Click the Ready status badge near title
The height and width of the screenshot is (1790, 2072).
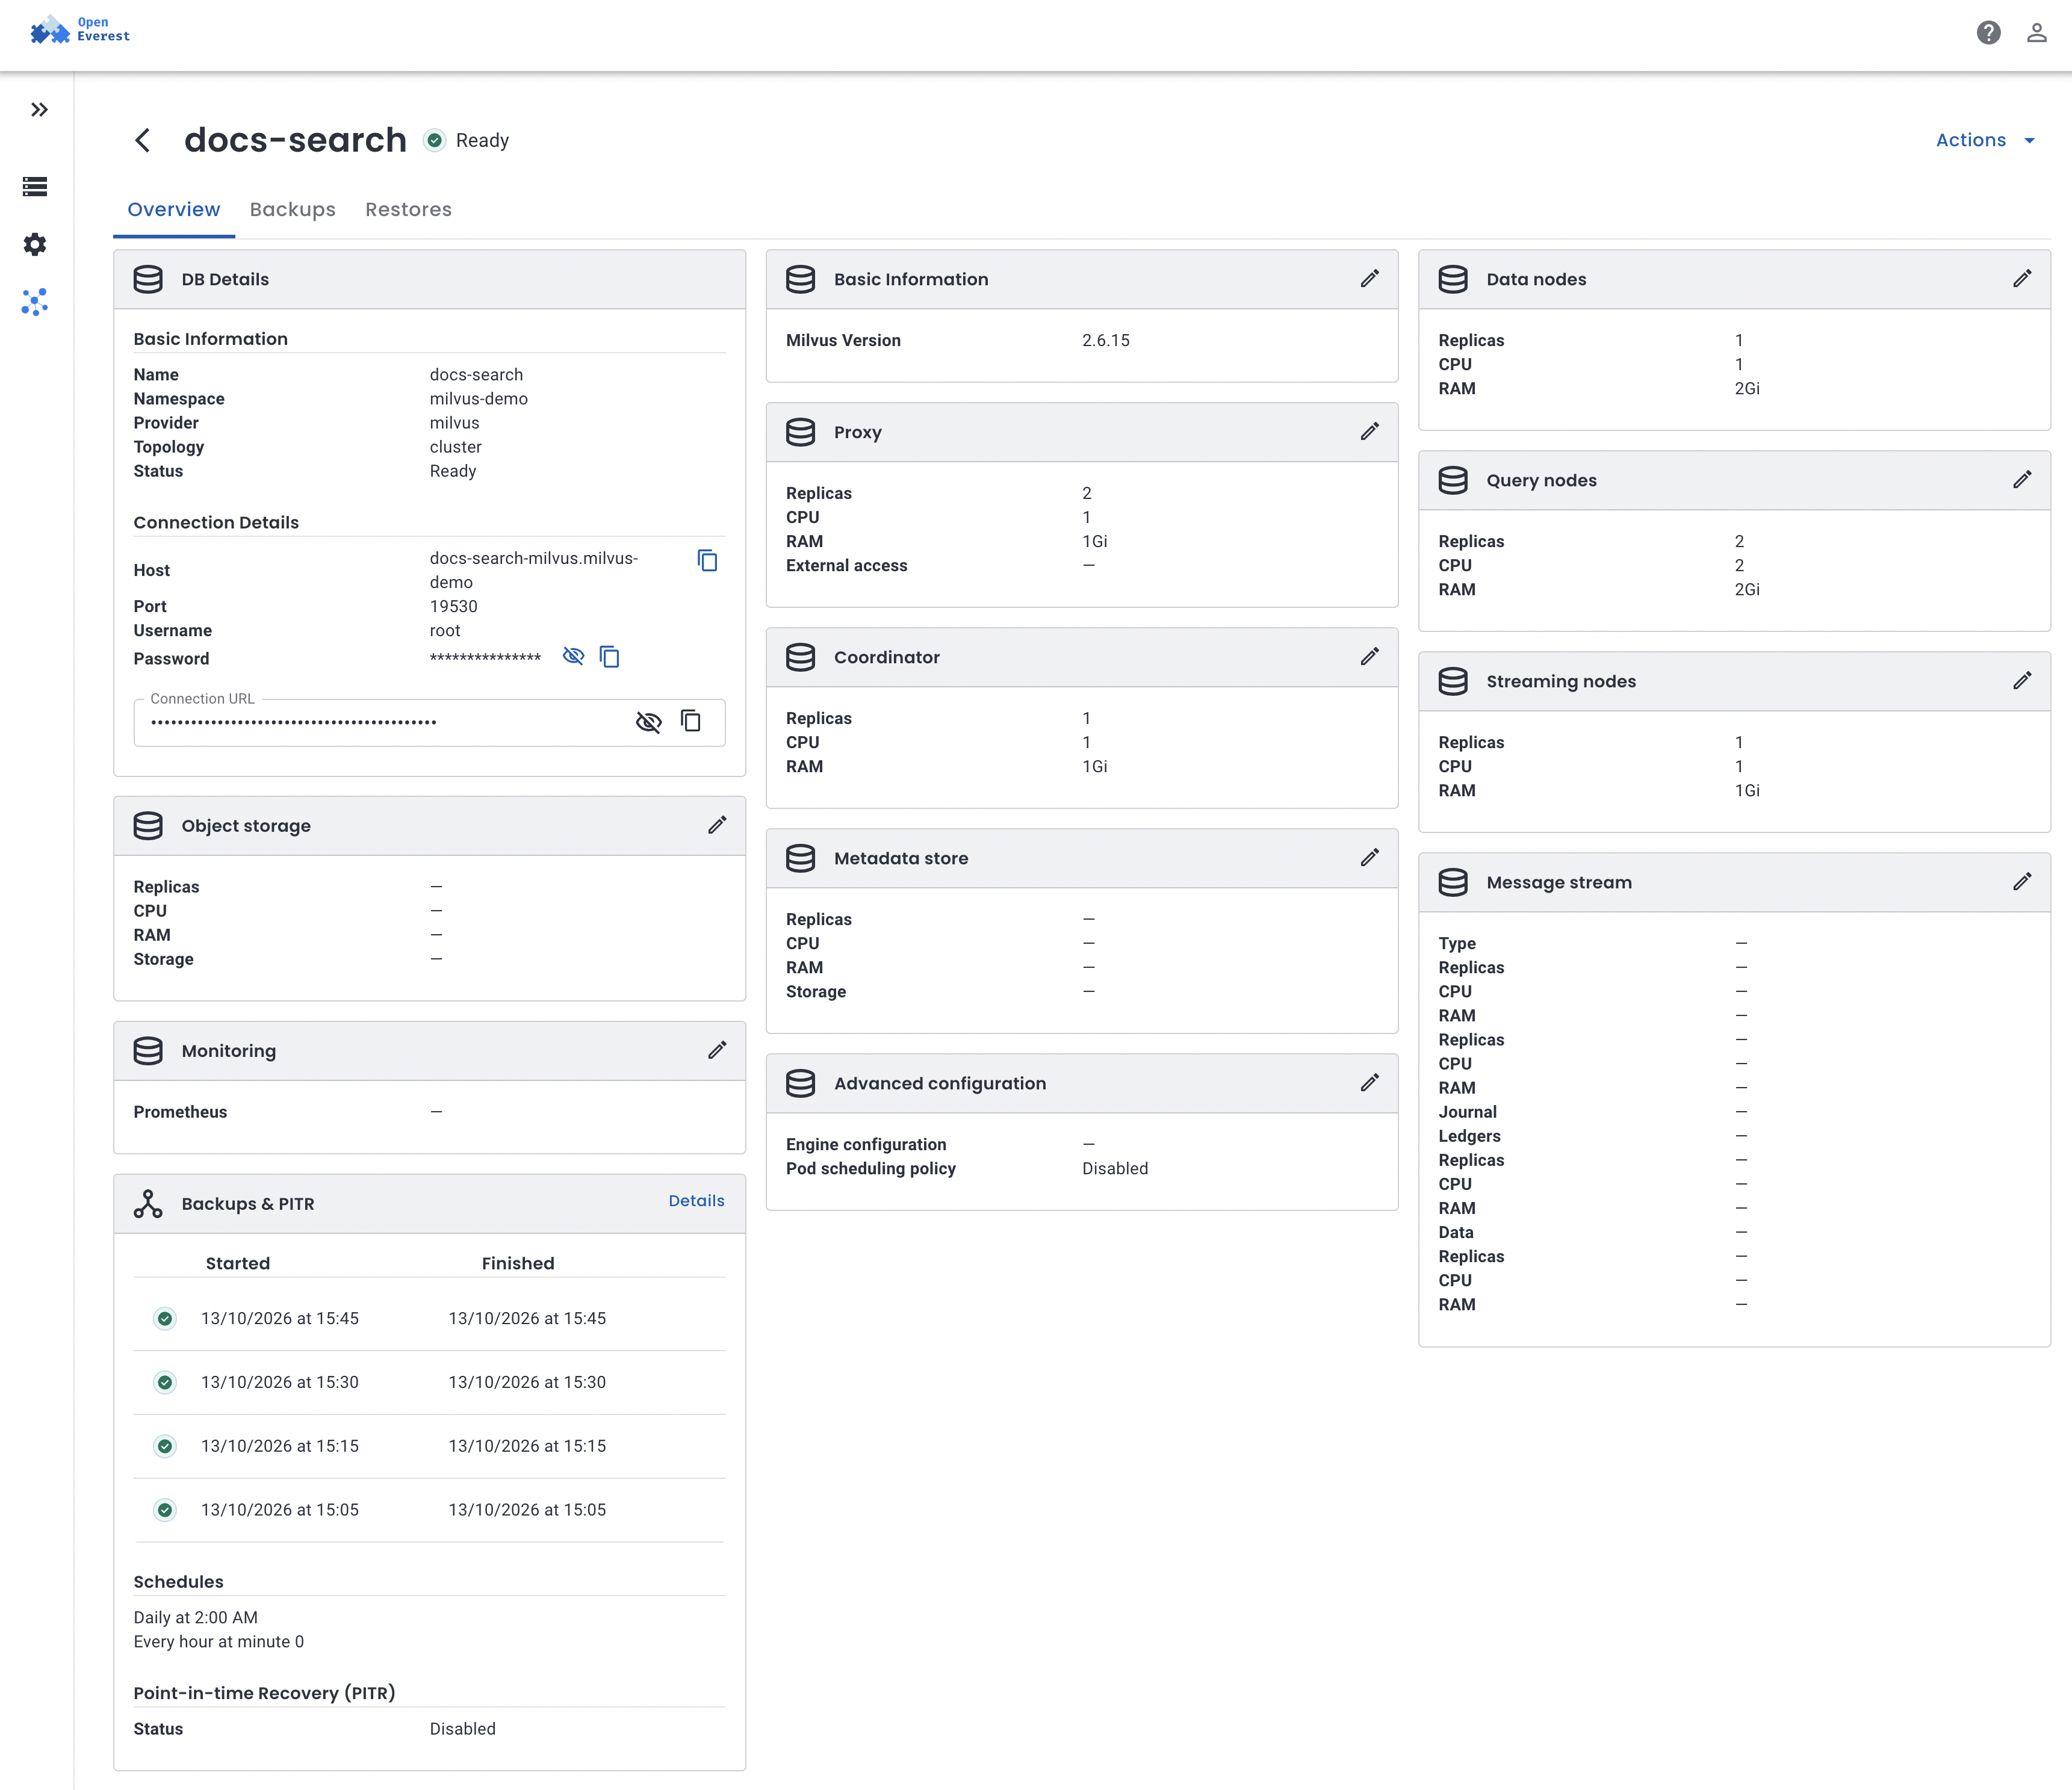click(467, 141)
